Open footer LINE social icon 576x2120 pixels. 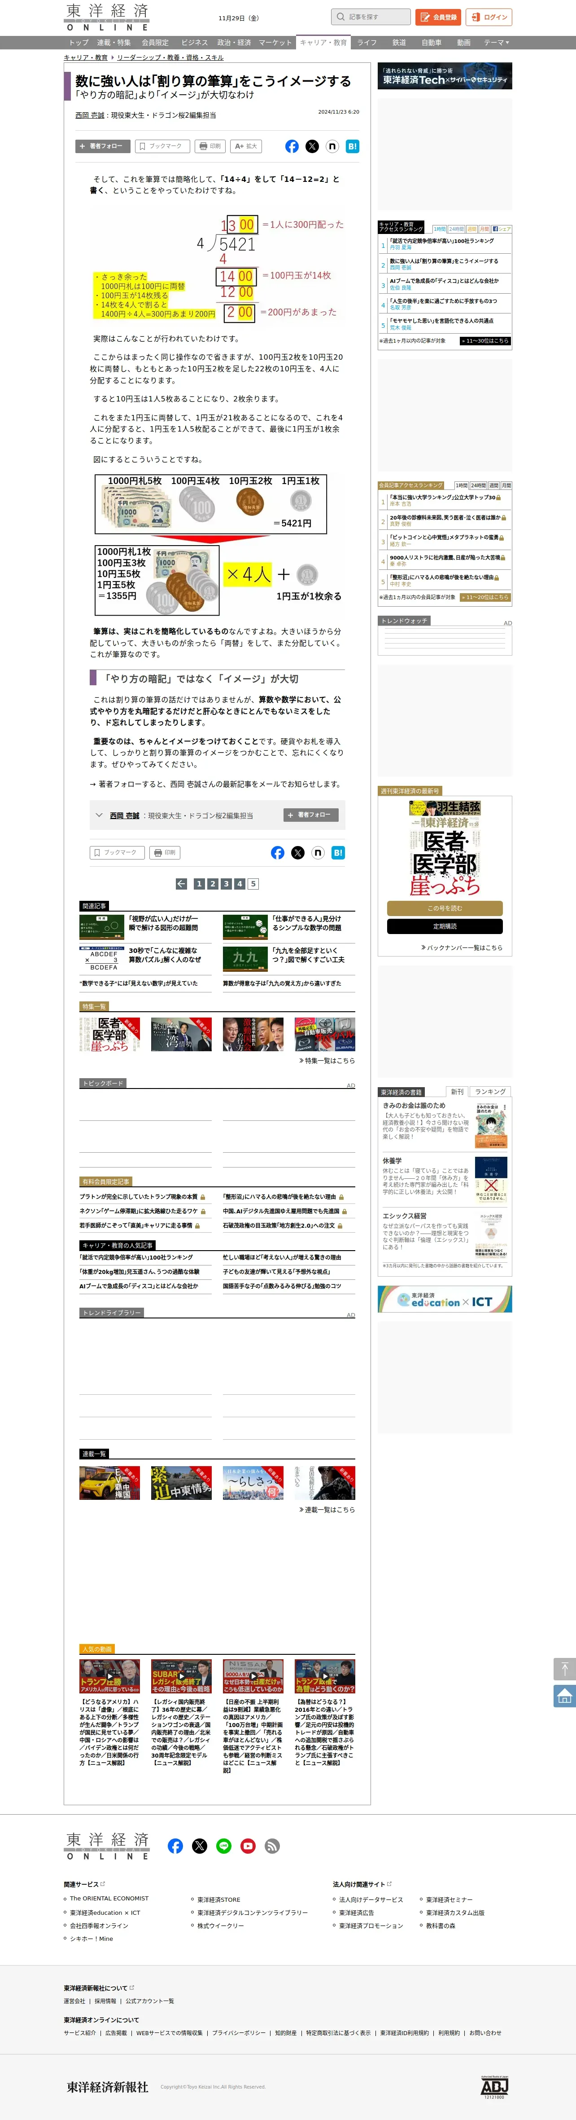pos(223,1846)
